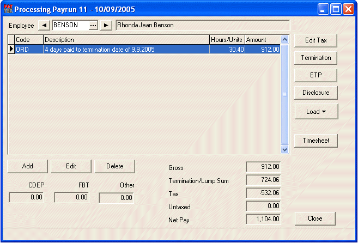Click the Edit Tax button
The image size is (358, 243).
tap(315, 40)
